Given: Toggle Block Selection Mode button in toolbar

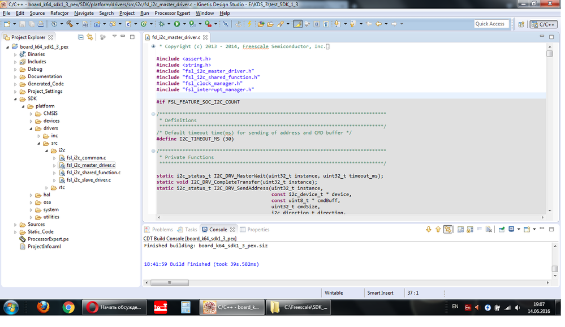Looking at the screenshot, I should point(316,24).
